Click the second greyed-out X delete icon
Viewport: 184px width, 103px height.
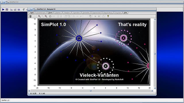[99, 16]
